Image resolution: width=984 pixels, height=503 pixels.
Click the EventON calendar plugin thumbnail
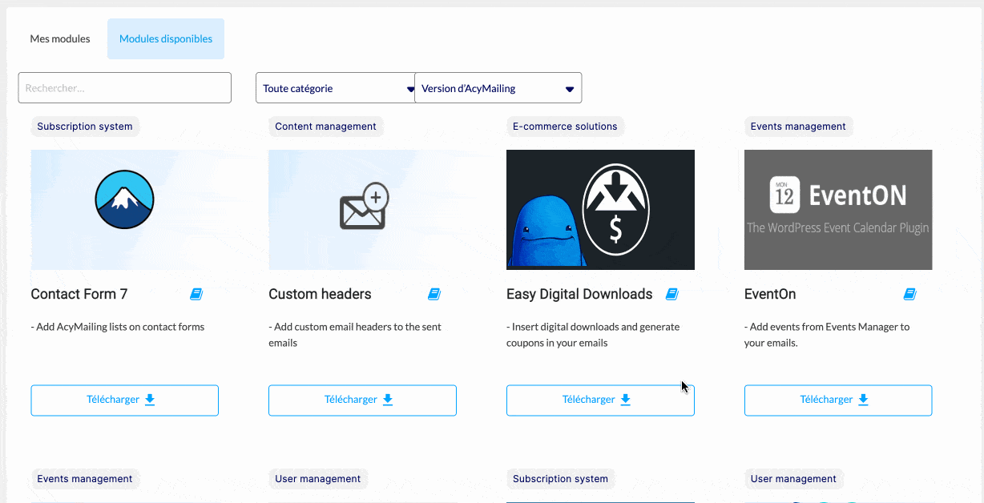click(838, 210)
